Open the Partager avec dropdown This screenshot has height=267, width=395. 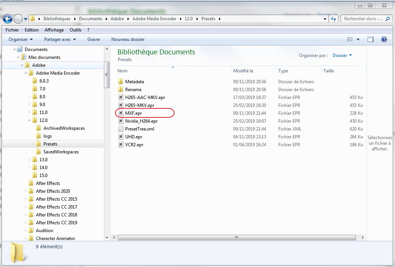tap(60, 39)
